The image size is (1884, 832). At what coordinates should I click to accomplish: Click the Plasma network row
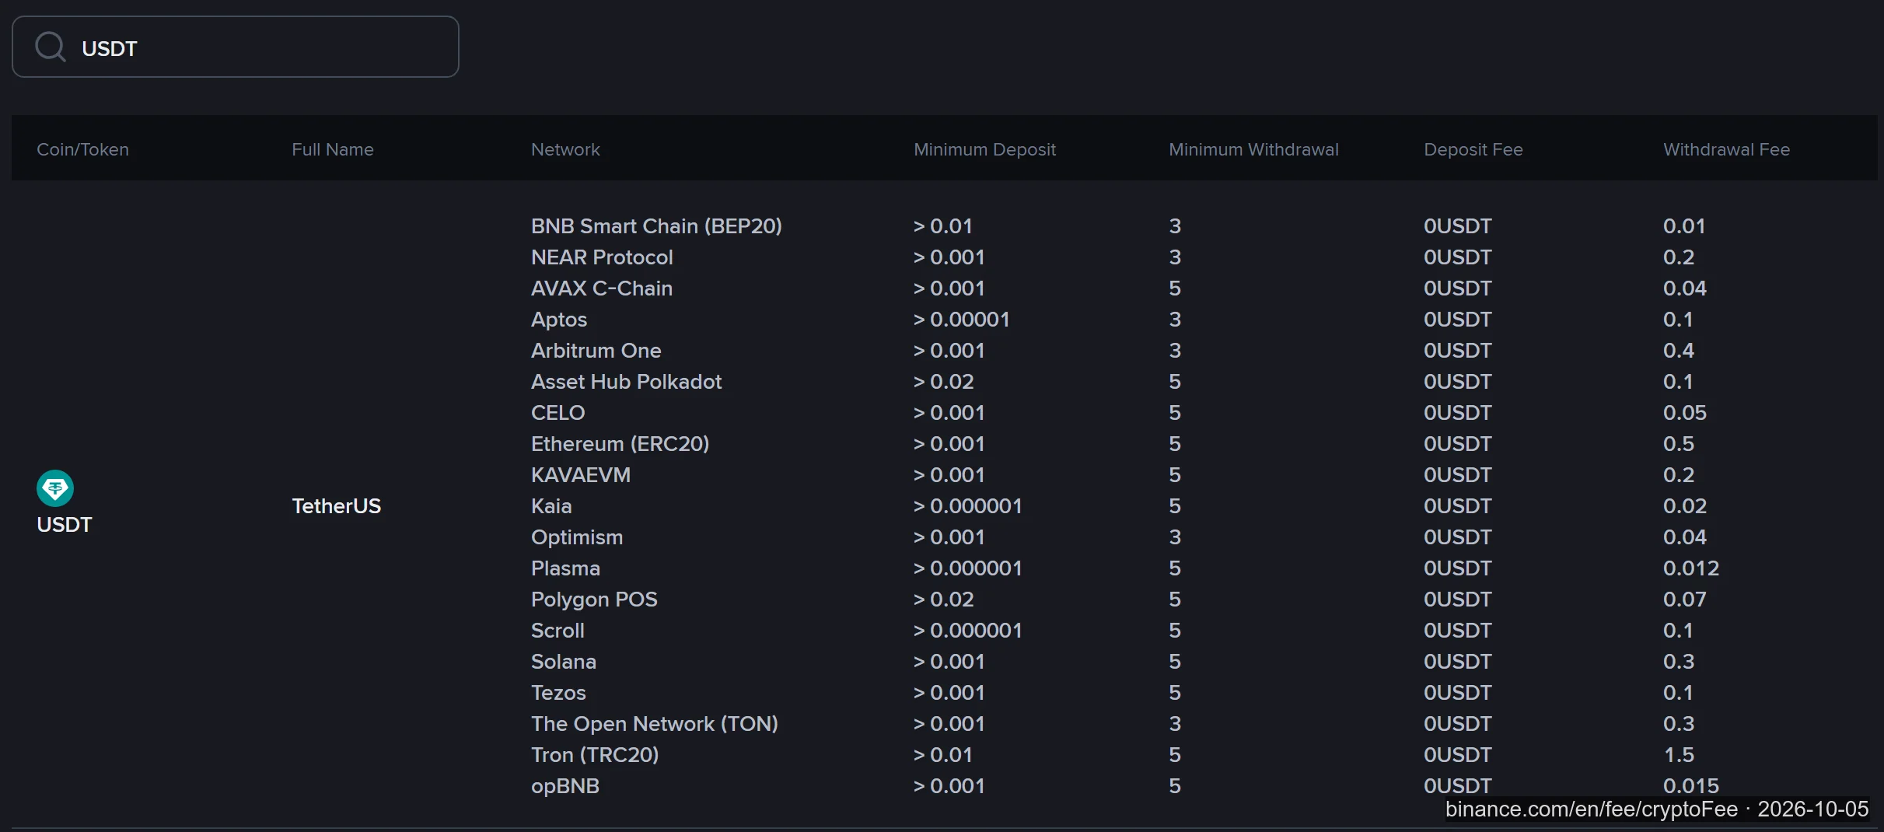(565, 568)
